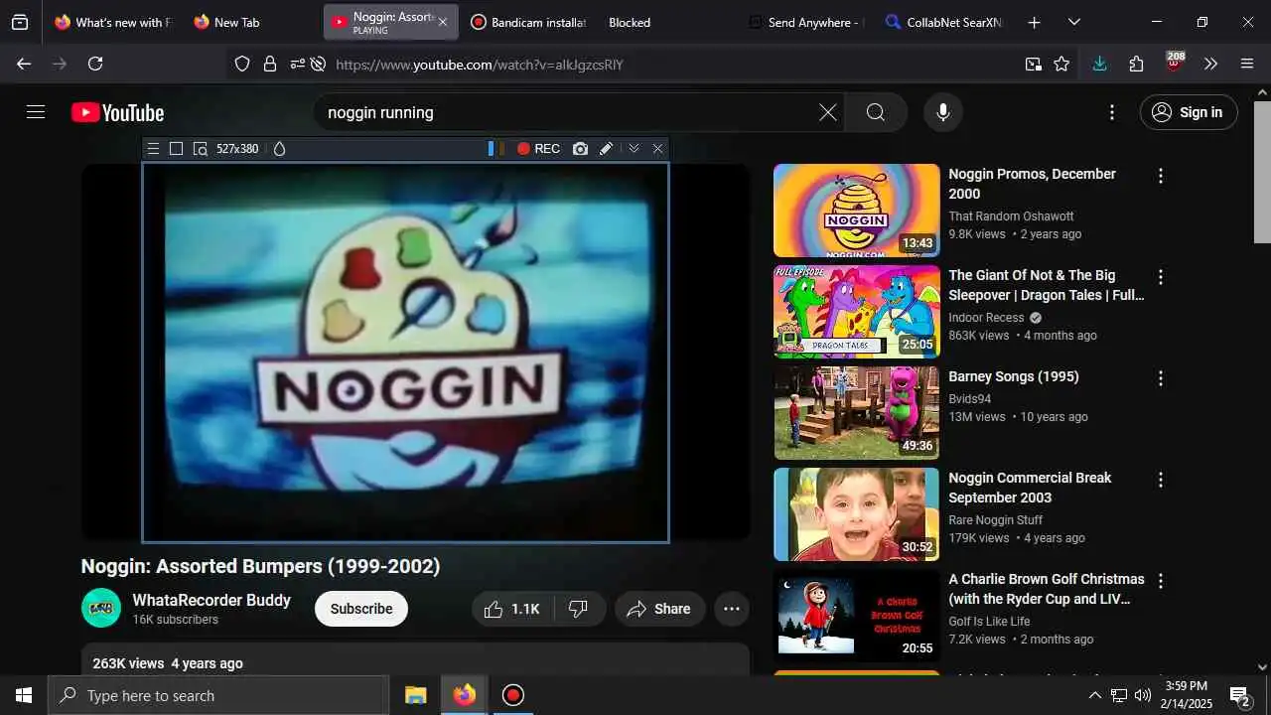Open Noggin Commercial Break September 2003 title

point(1030,488)
